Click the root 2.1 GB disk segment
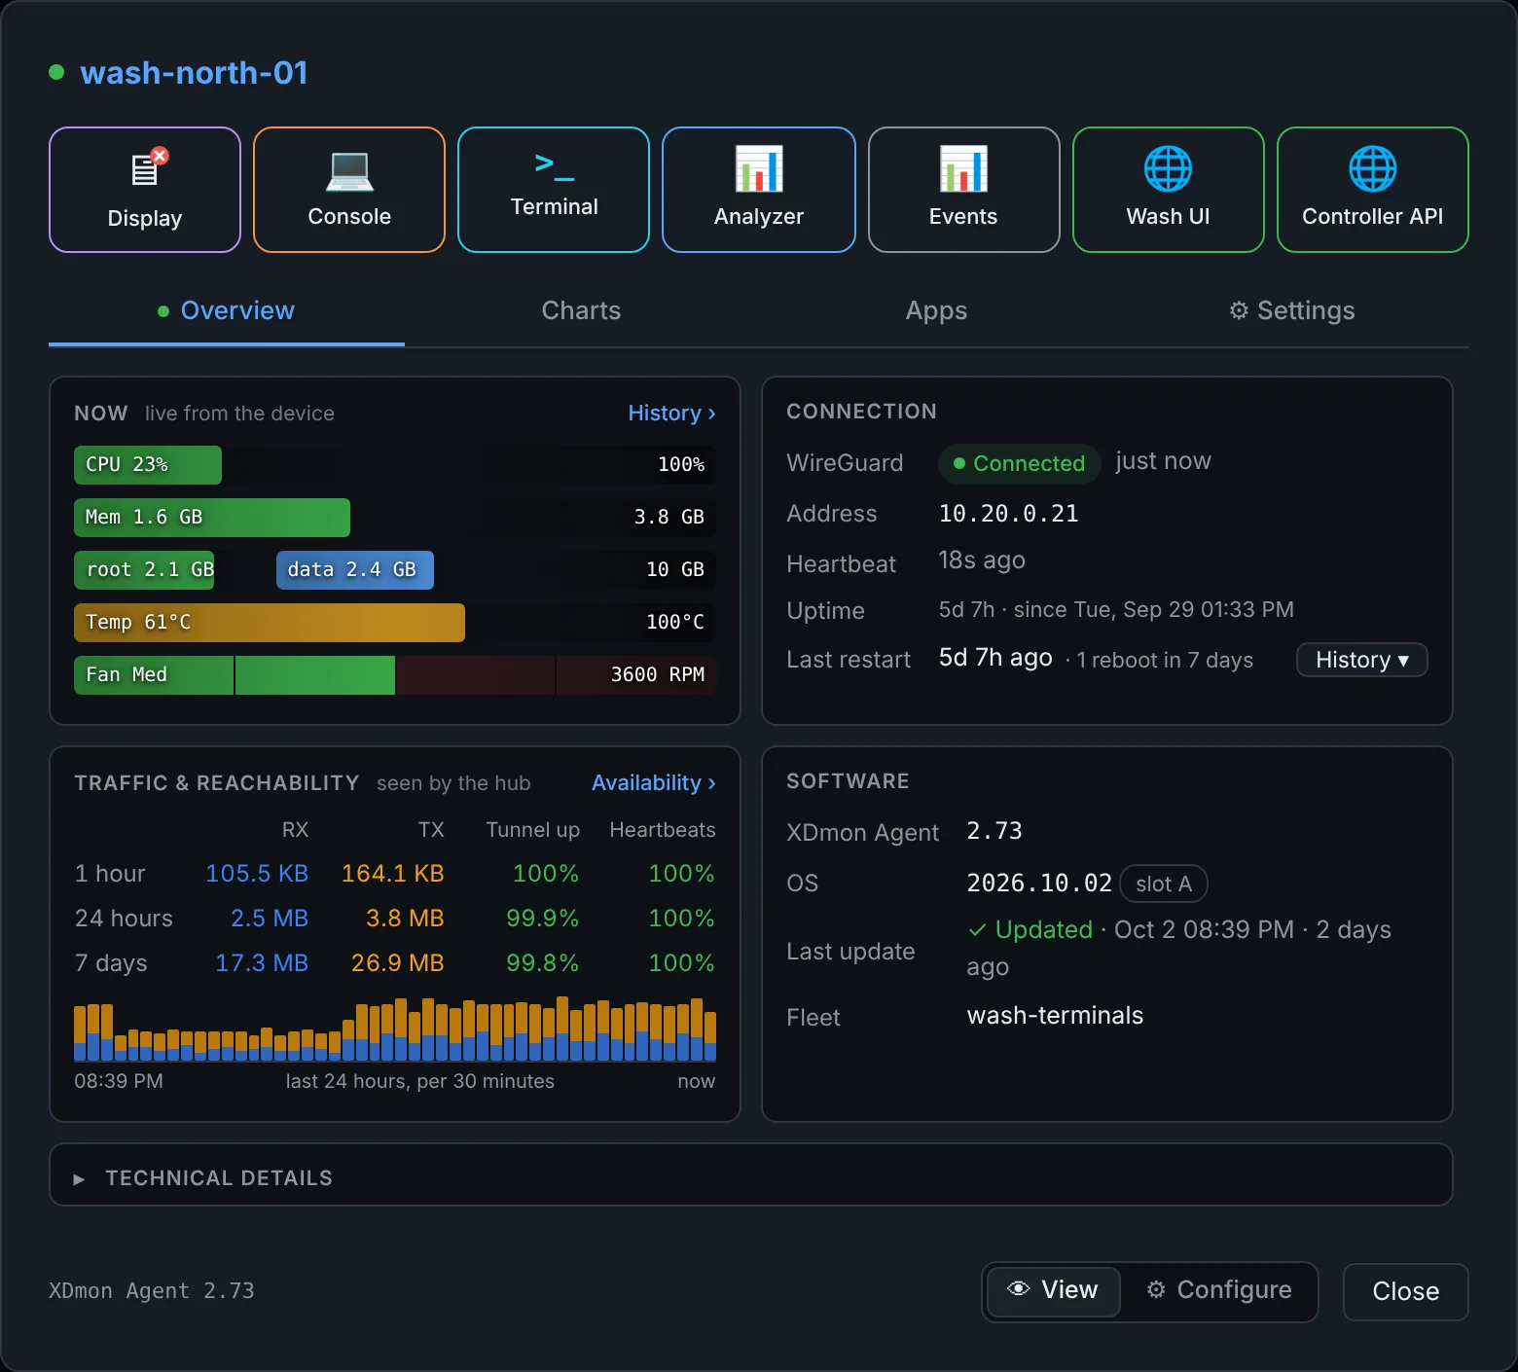This screenshot has height=1372, width=1518. pos(144,570)
